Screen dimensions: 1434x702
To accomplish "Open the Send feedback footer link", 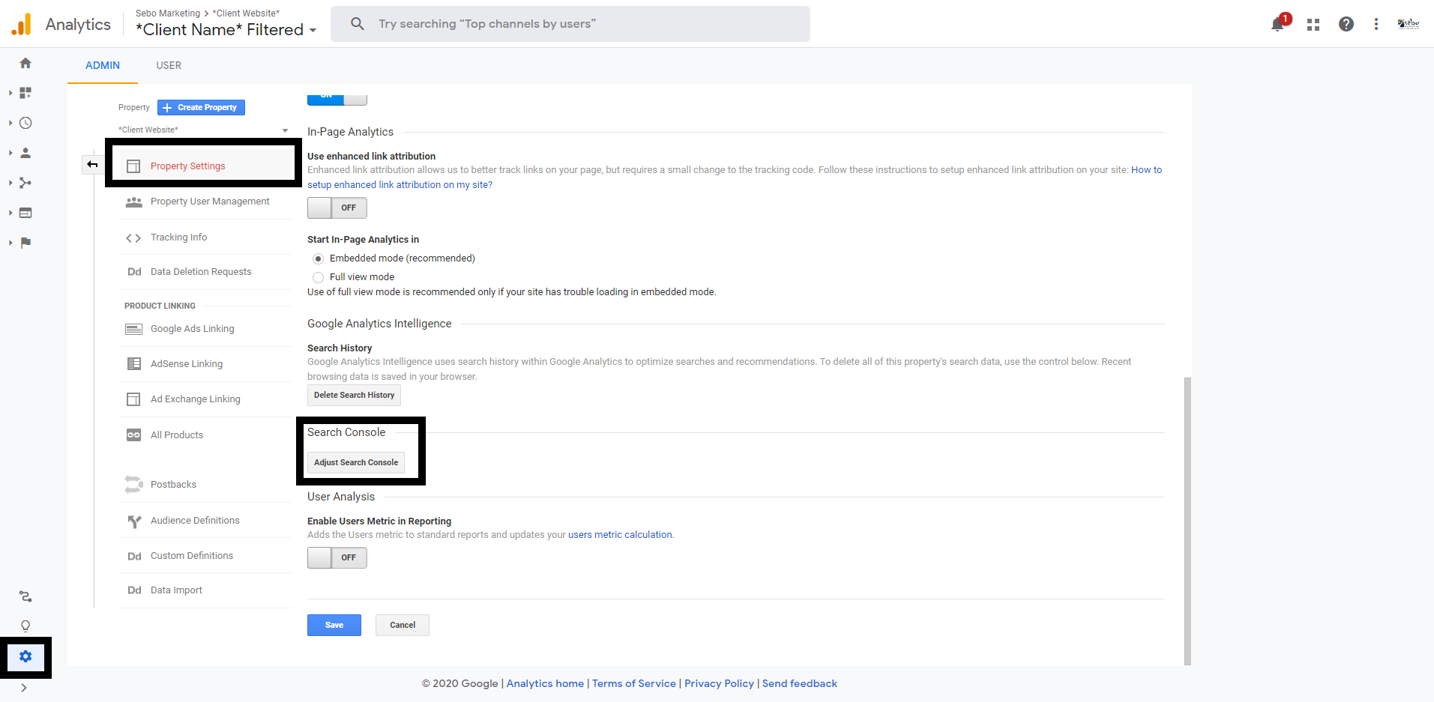I will [800, 683].
